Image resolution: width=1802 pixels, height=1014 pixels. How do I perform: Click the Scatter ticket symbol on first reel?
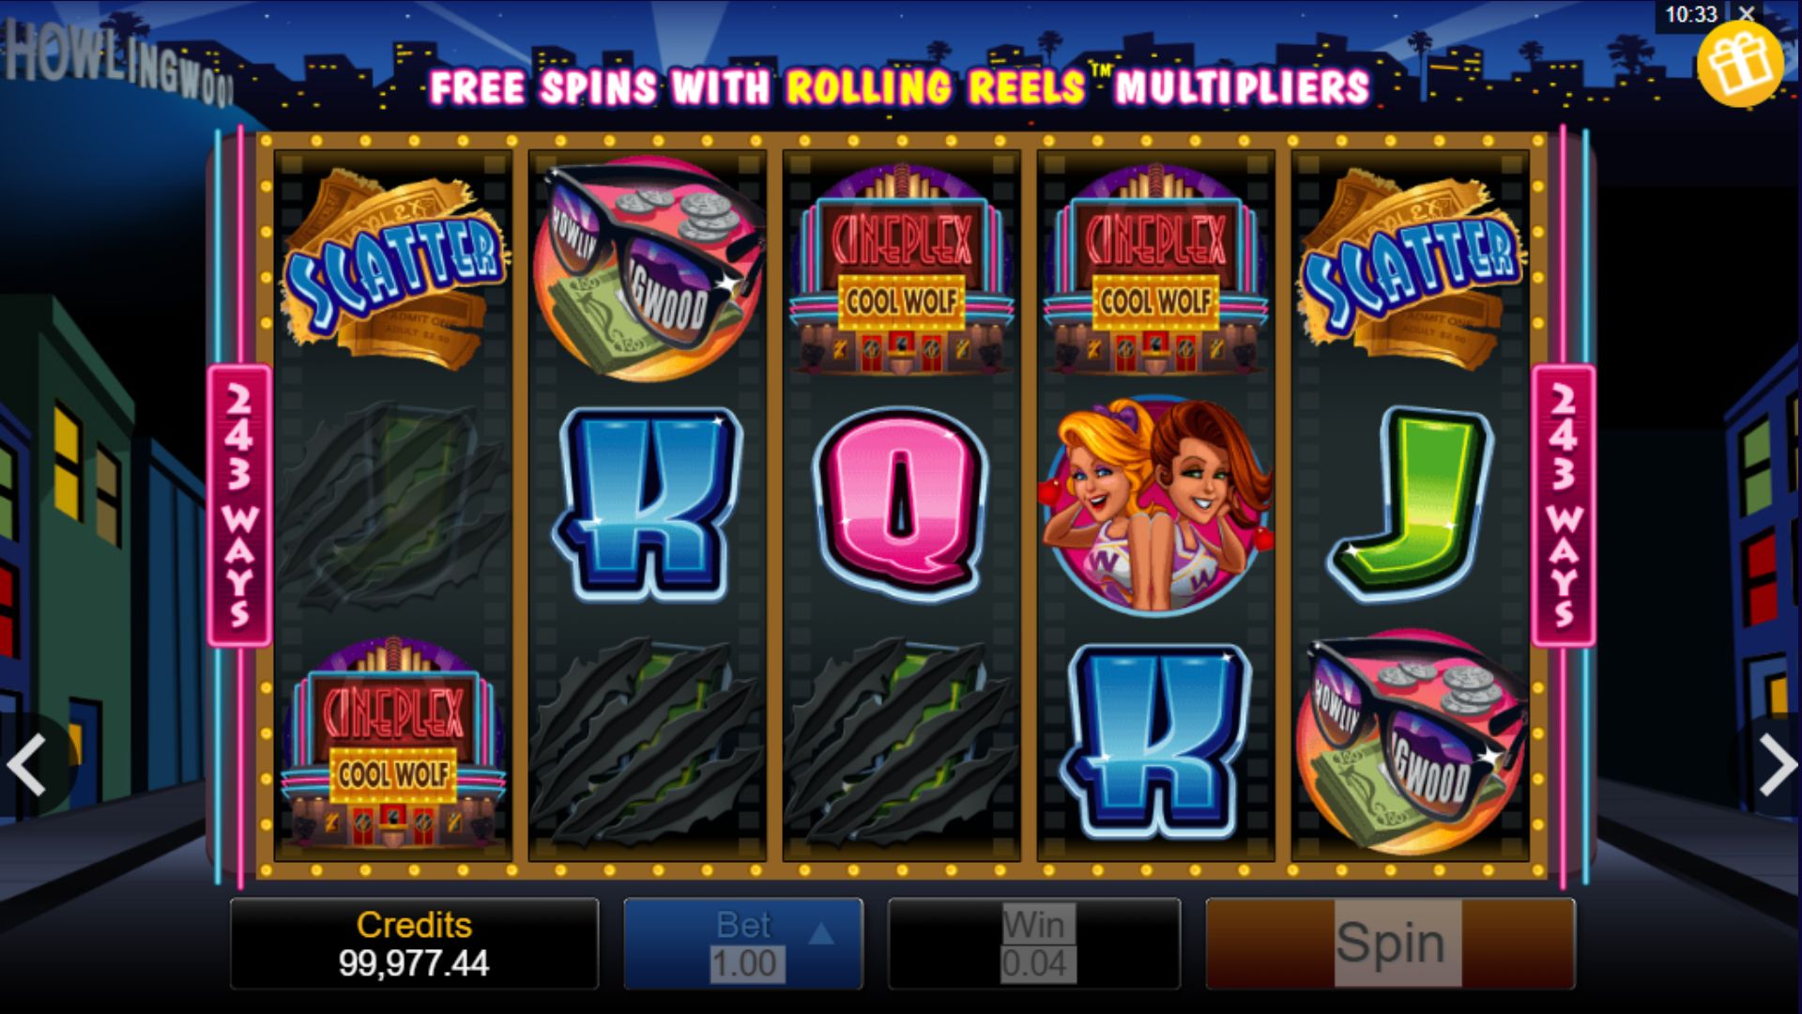394,269
